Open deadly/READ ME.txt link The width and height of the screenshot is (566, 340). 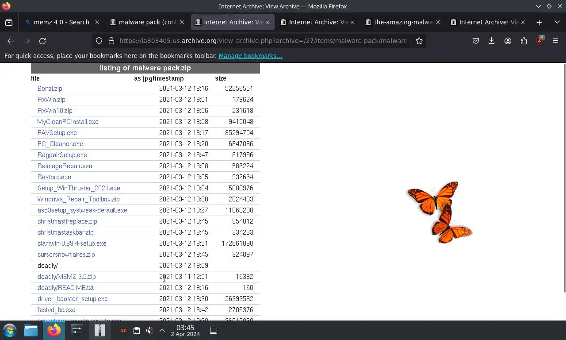point(65,288)
